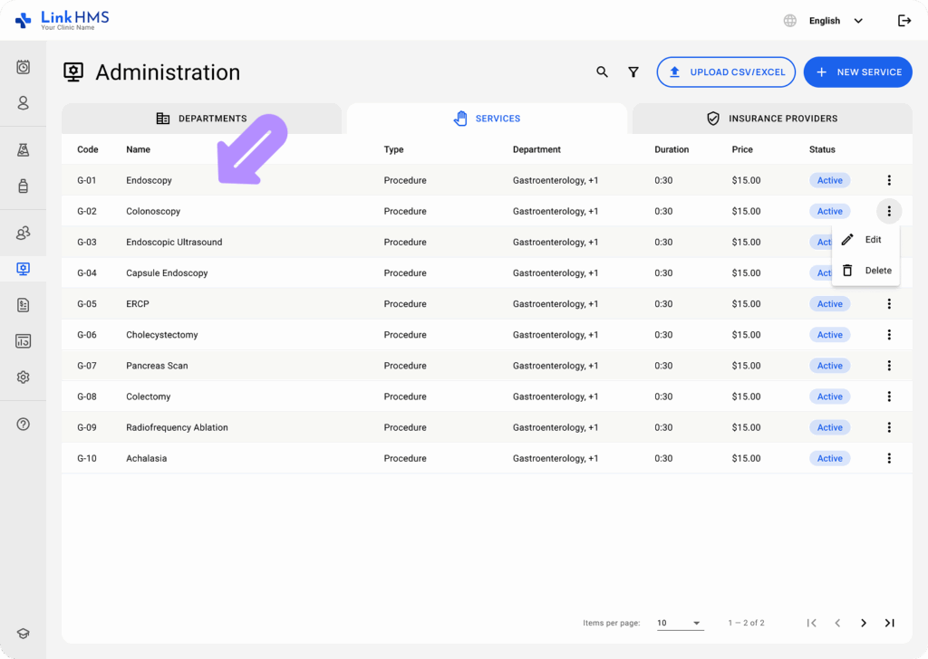Open the appointments calendar sidebar icon

pos(23,67)
